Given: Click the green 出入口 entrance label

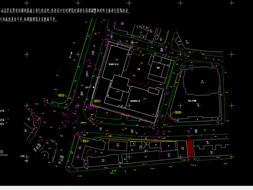Looking at the screenshot, I should pos(114,170).
